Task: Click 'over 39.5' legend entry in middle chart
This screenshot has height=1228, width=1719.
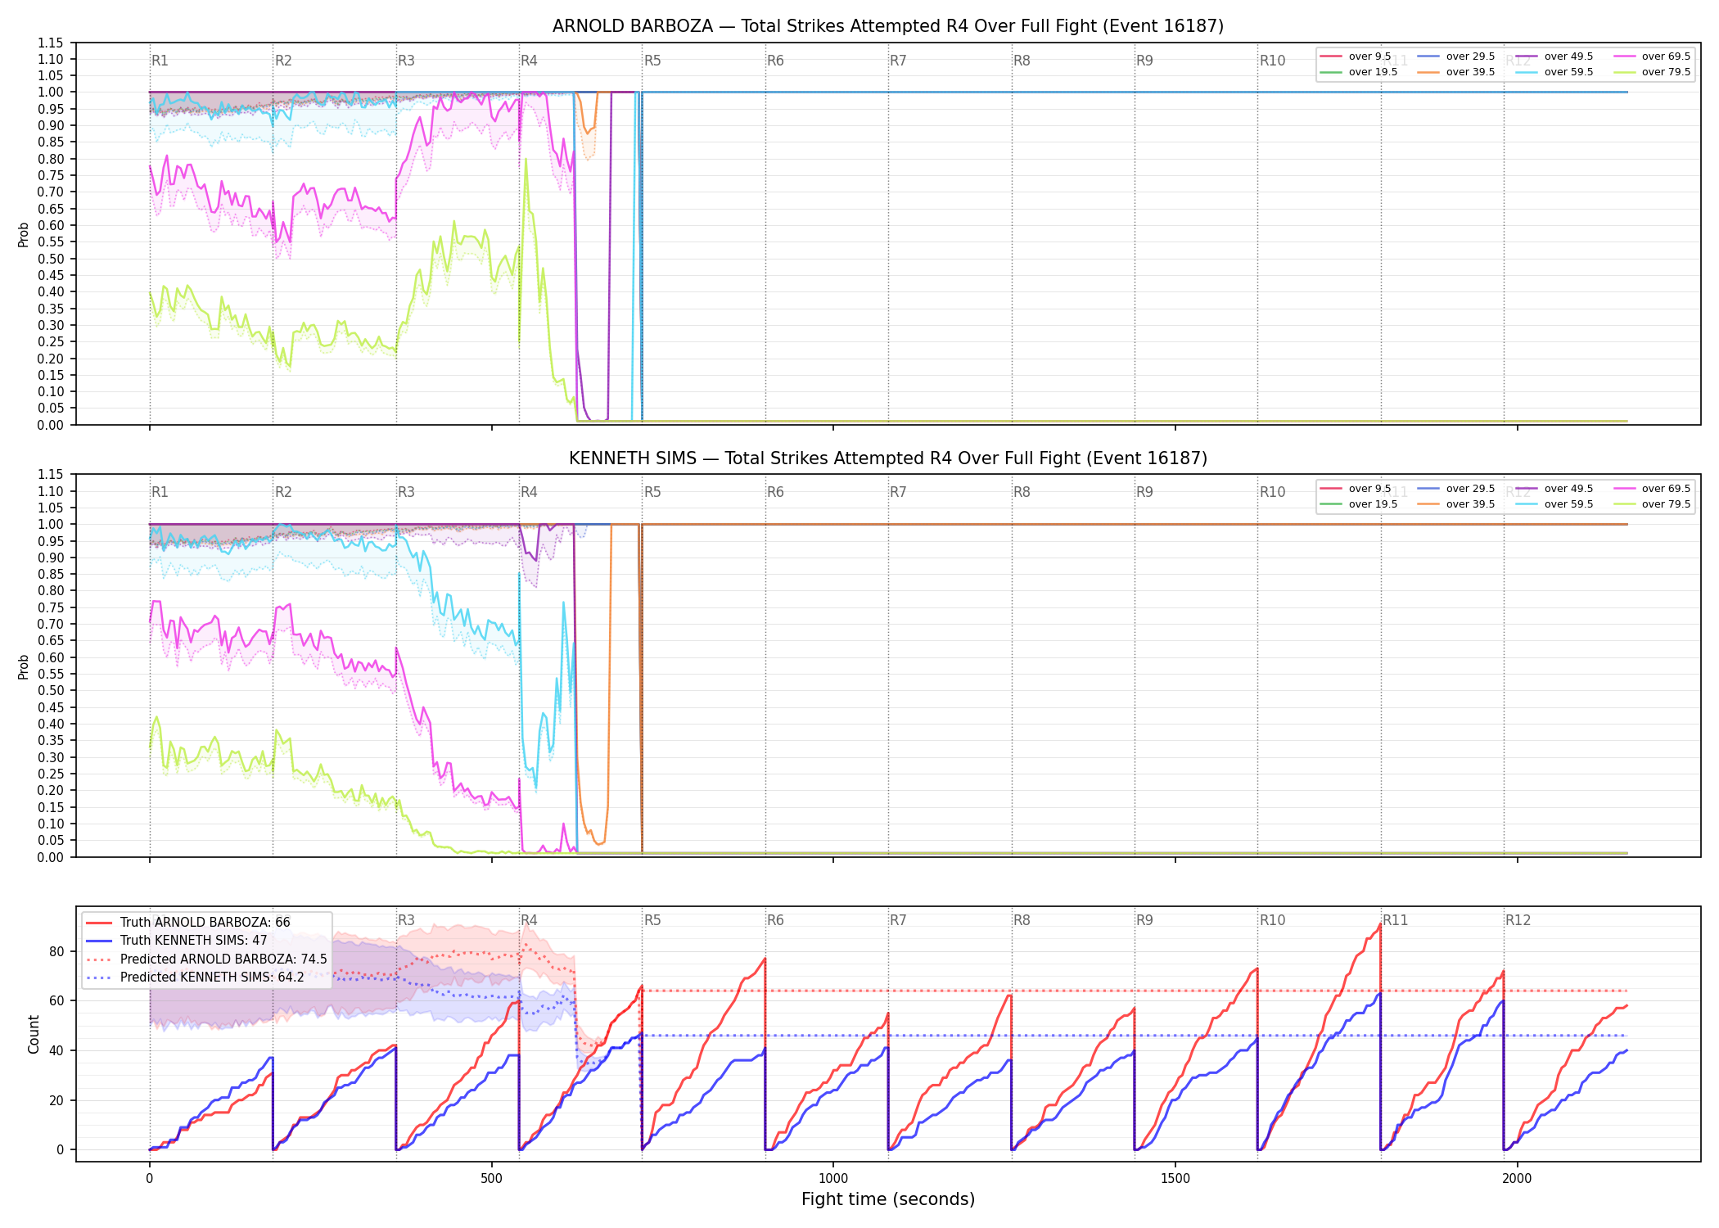Action: [1456, 504]
